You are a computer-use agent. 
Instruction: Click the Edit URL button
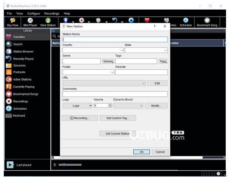[x=157, y=83]
